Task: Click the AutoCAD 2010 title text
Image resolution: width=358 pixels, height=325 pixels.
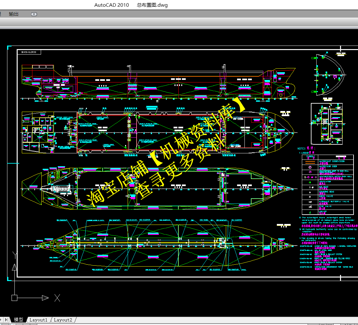Action: (111, 5)
